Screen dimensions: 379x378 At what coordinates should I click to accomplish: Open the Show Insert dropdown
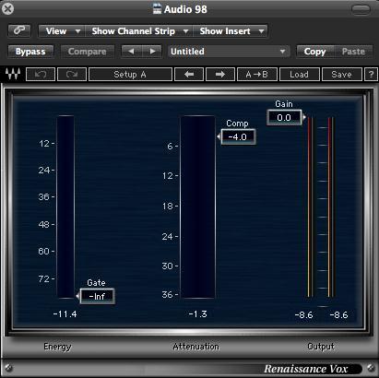click(x=230, y=31)
